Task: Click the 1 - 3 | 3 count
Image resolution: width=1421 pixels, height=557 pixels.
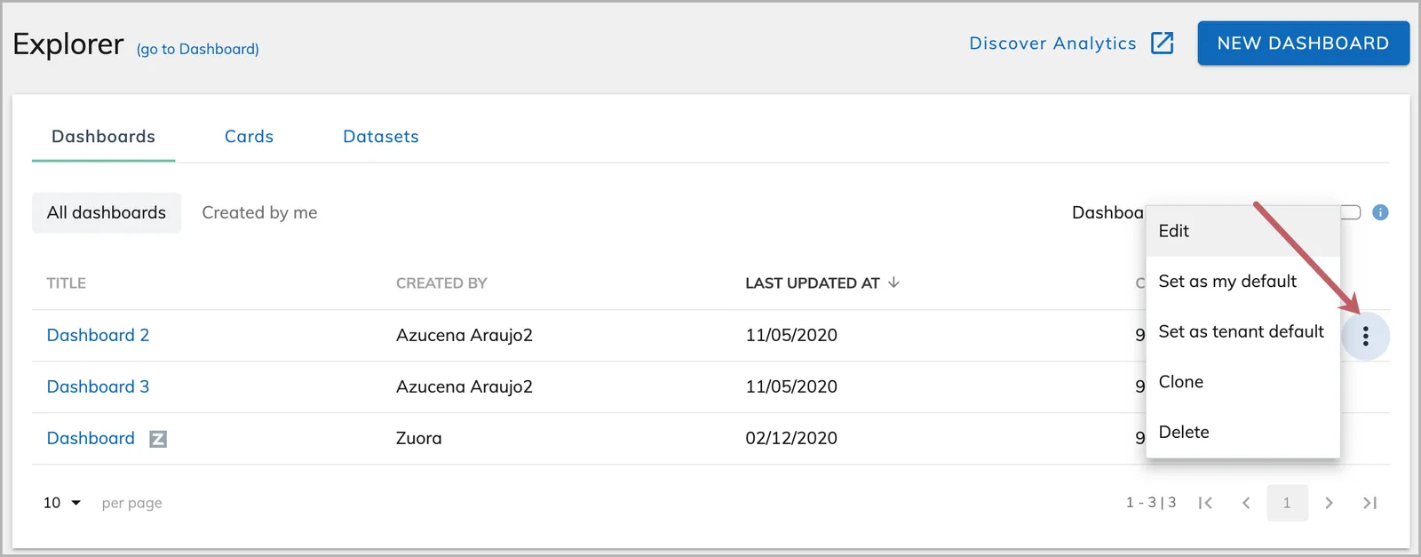Action: [x=1151, y=503]
